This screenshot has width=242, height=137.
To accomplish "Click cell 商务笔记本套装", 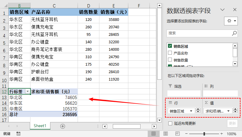I will [x=54, y=50].
